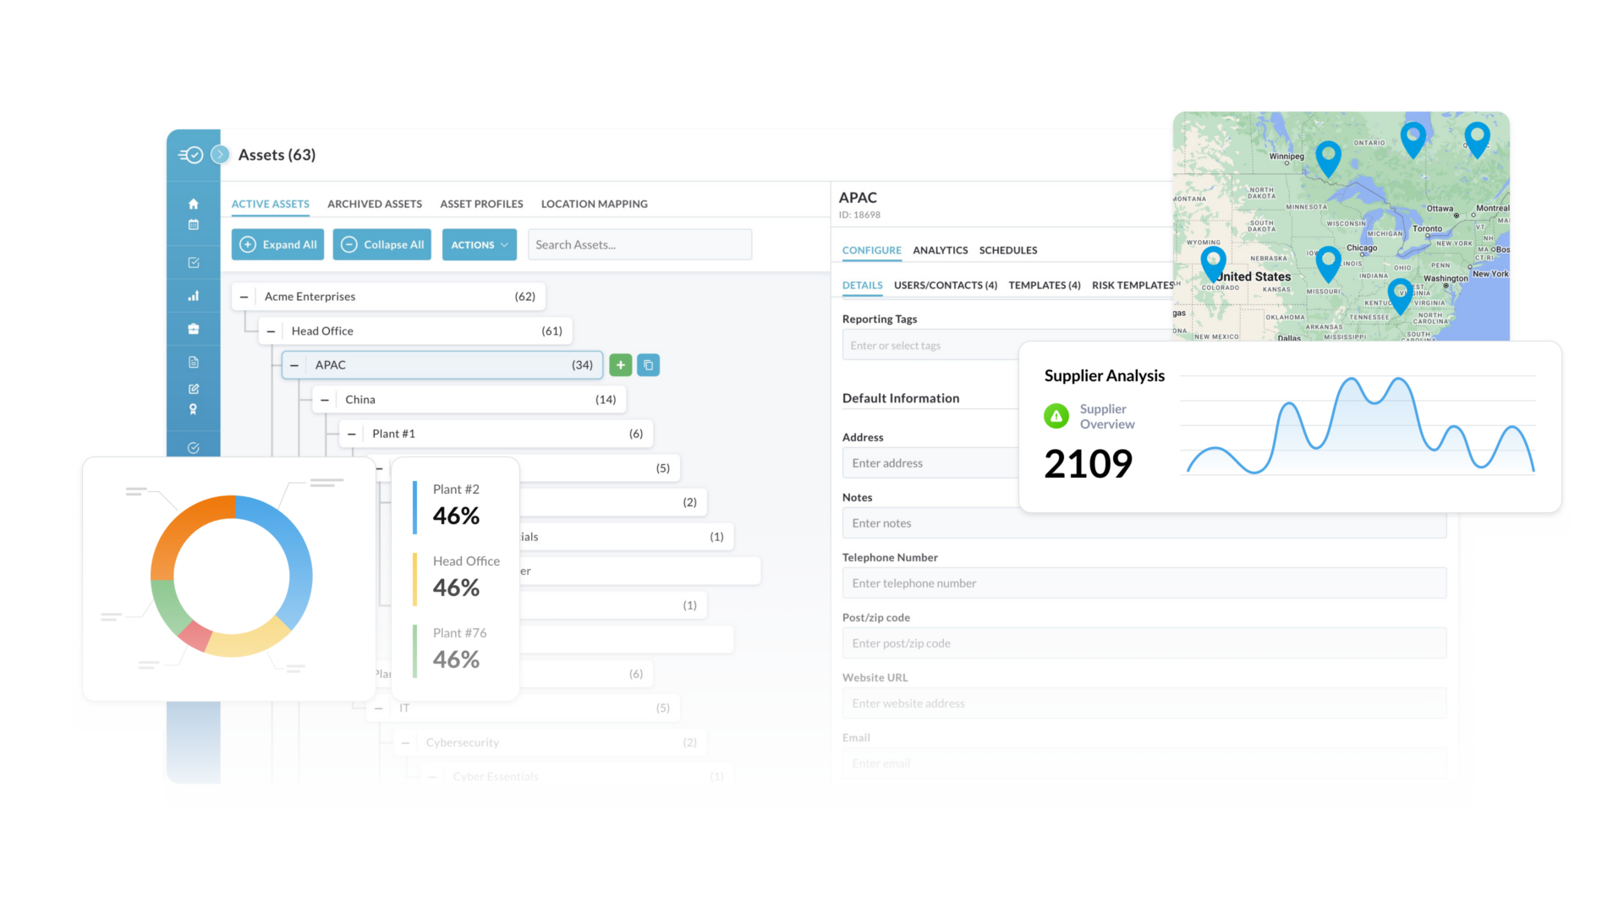Click the briefcase icon in the sidebar
The width and height of the screenshot is (1624, 913).
pos(194,329)
